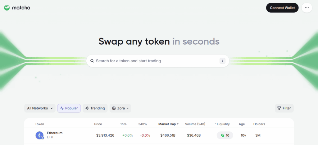Click the funnel icon on Filter

[279, 108]
